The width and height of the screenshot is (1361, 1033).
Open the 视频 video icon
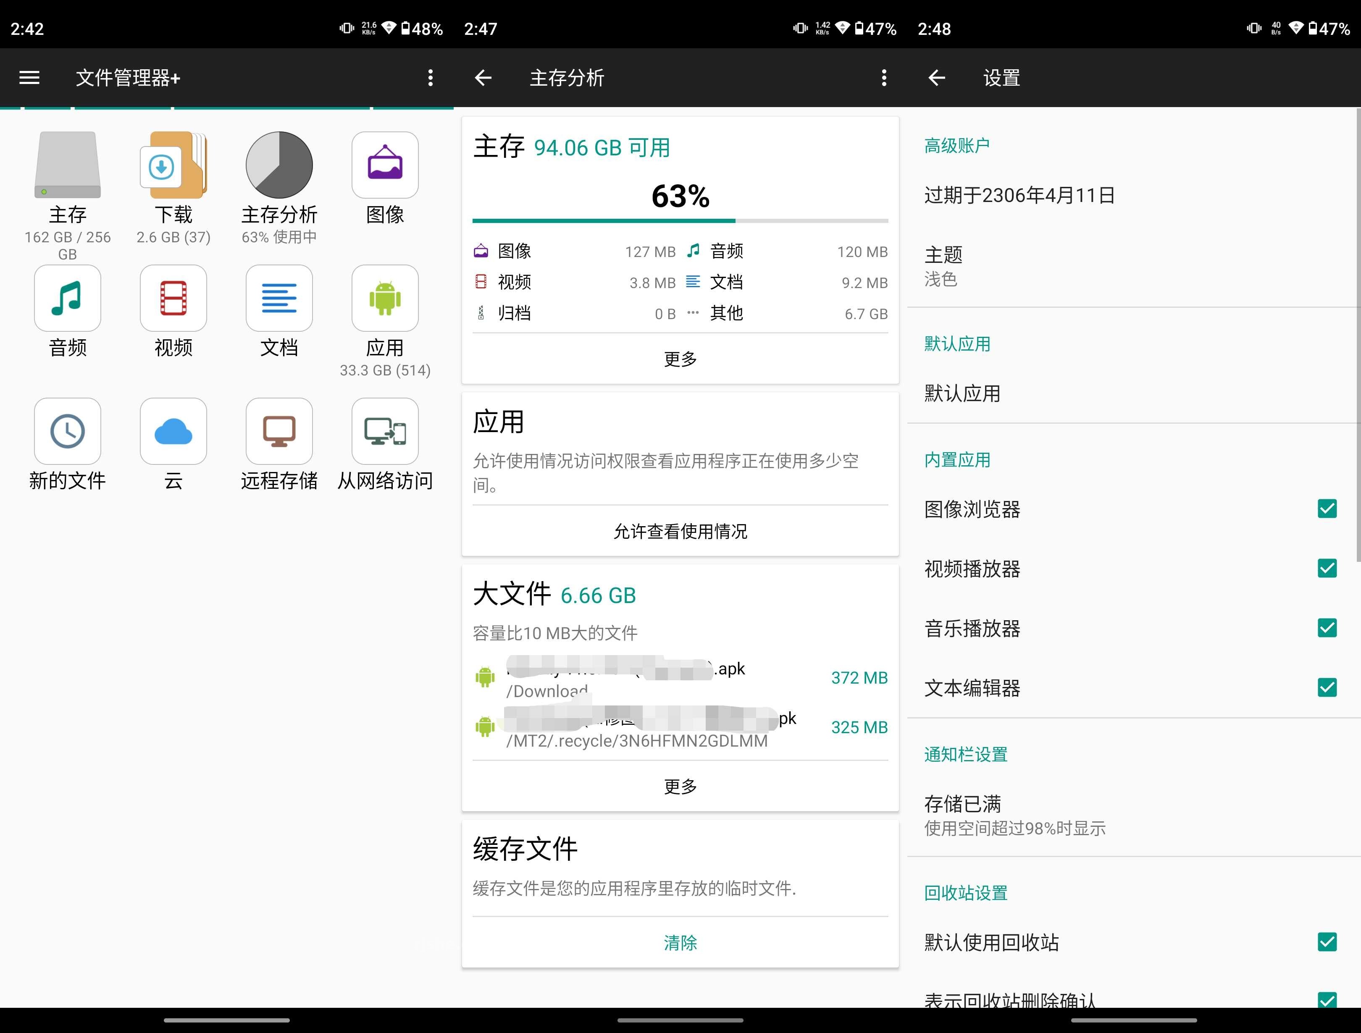pyautogui.click(x=173, y=299)
